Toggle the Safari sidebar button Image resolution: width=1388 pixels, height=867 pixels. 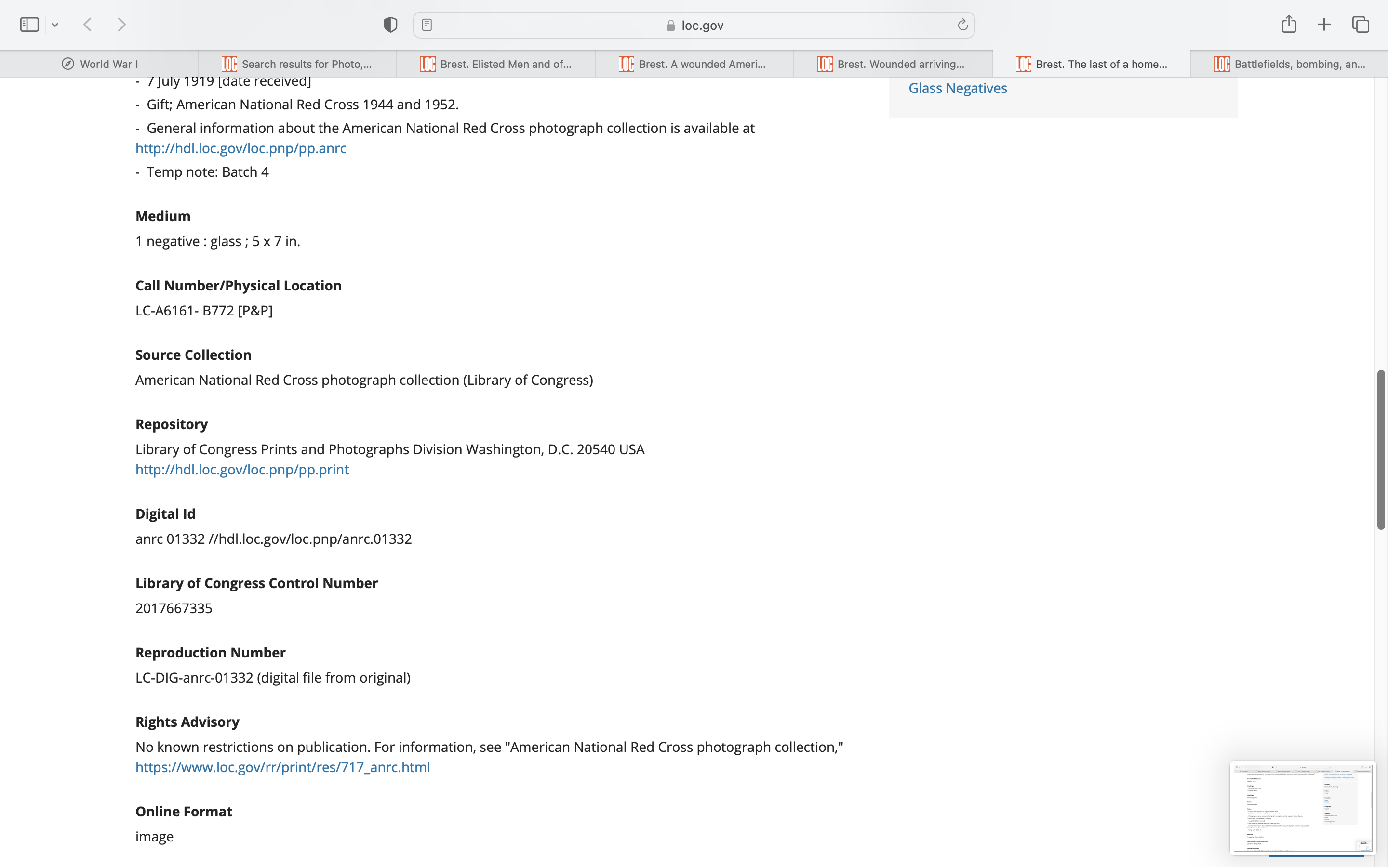(29, 25)
